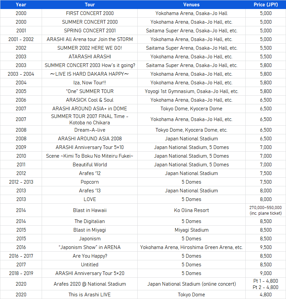Click the Tour column header
286x299 pixels.
[x=90, y=5]
